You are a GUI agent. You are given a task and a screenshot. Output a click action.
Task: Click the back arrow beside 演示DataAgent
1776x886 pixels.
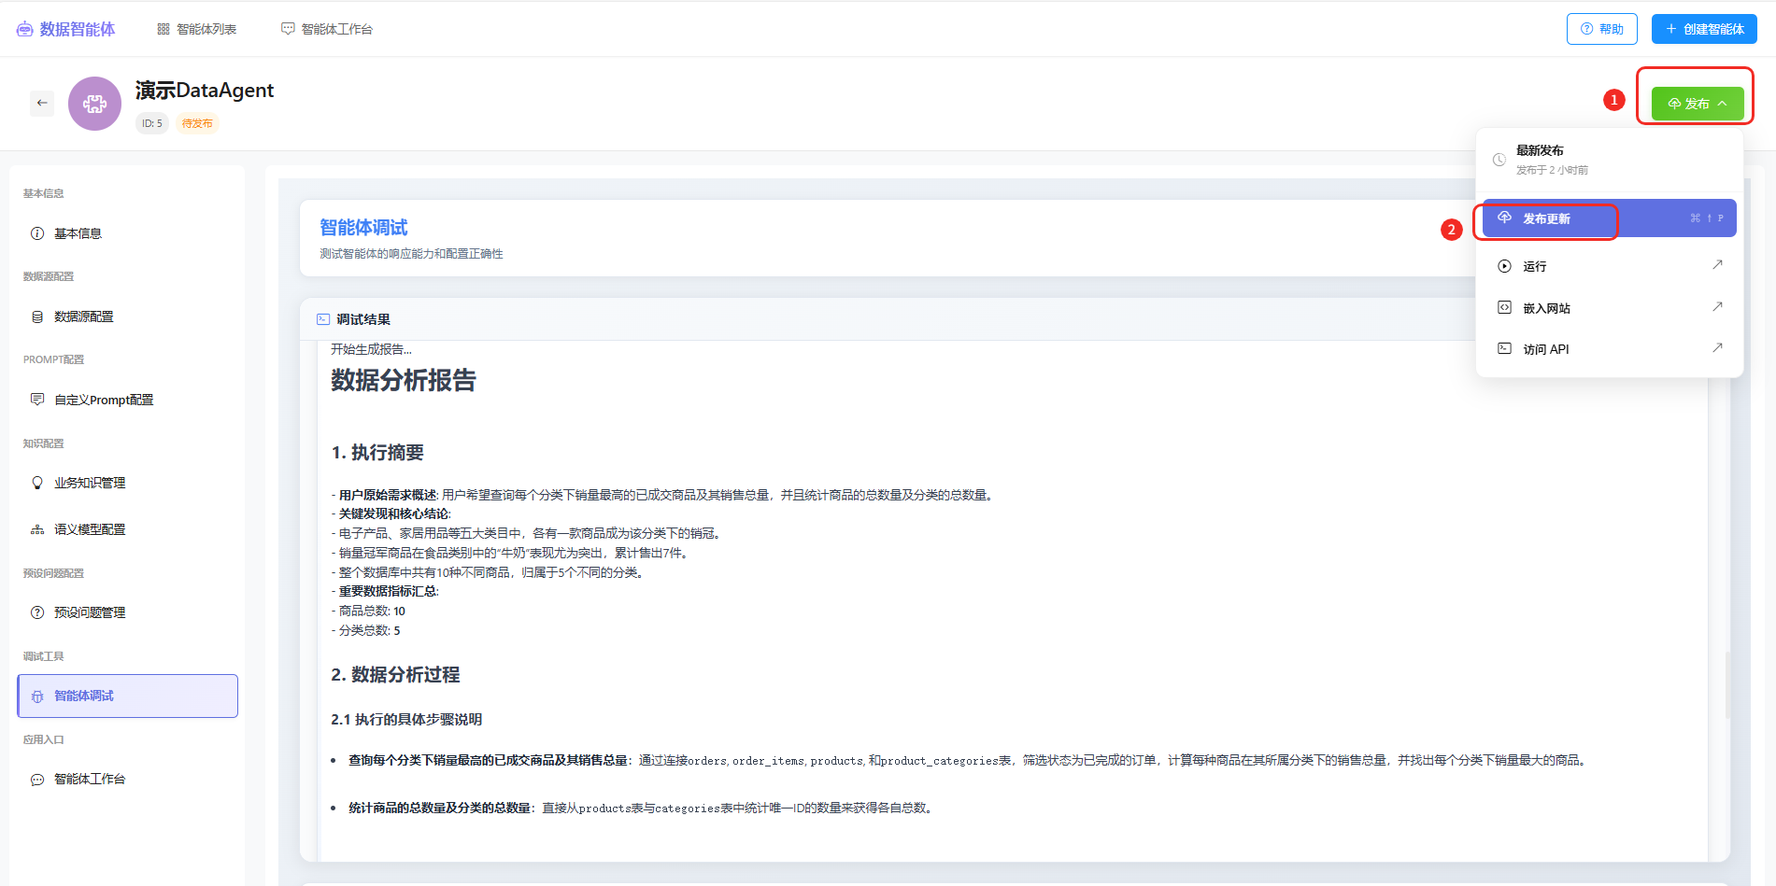point(42,103)
